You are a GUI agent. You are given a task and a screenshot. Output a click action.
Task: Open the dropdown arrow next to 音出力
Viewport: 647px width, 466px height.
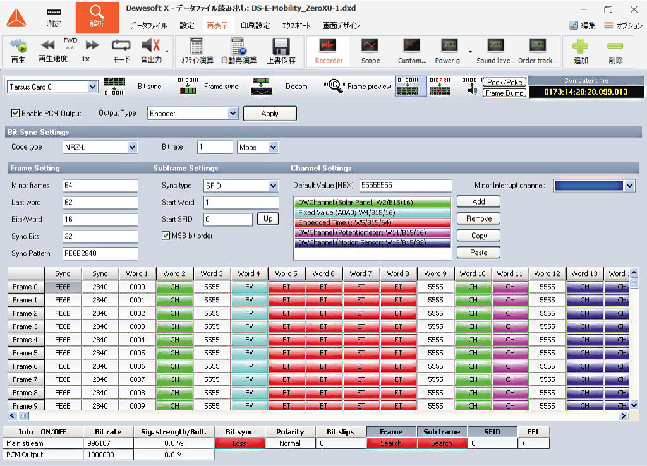tap(167, 52)
